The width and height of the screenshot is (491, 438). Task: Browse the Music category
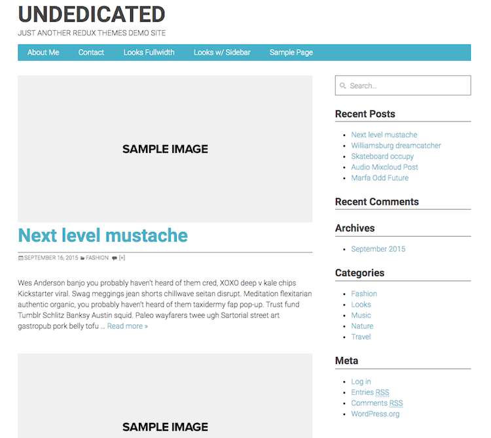(361, 315)
